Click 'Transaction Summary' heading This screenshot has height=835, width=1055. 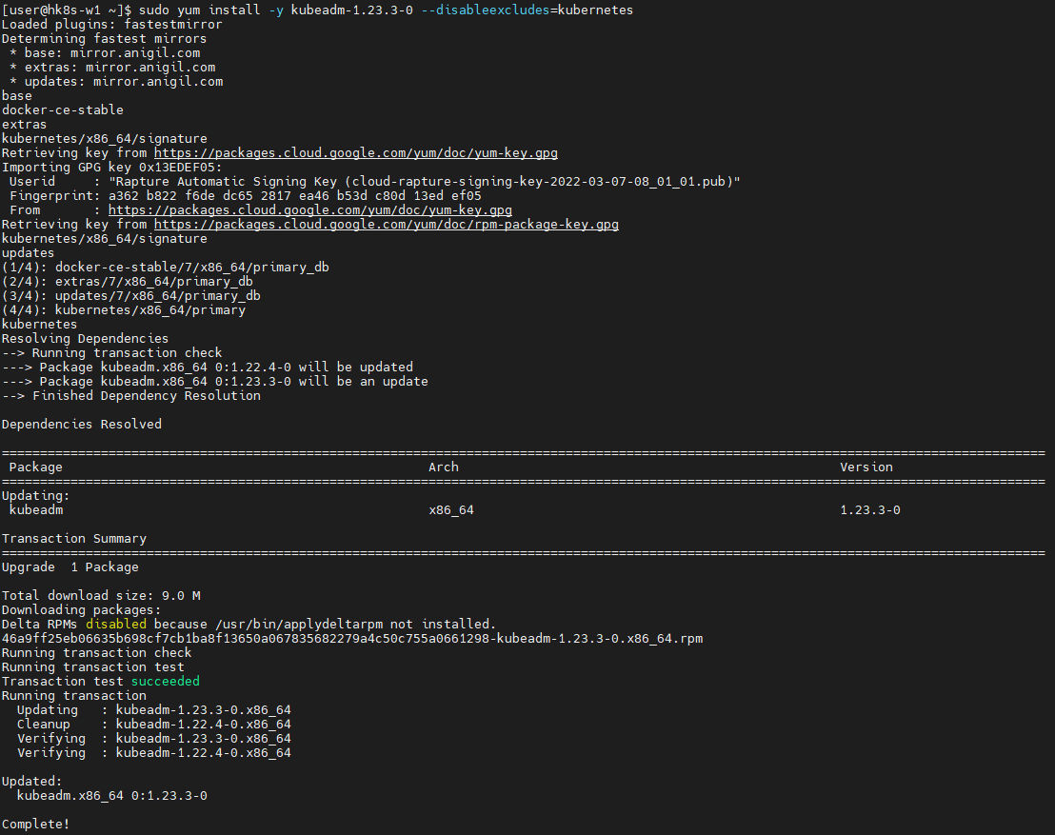point(74,538)
